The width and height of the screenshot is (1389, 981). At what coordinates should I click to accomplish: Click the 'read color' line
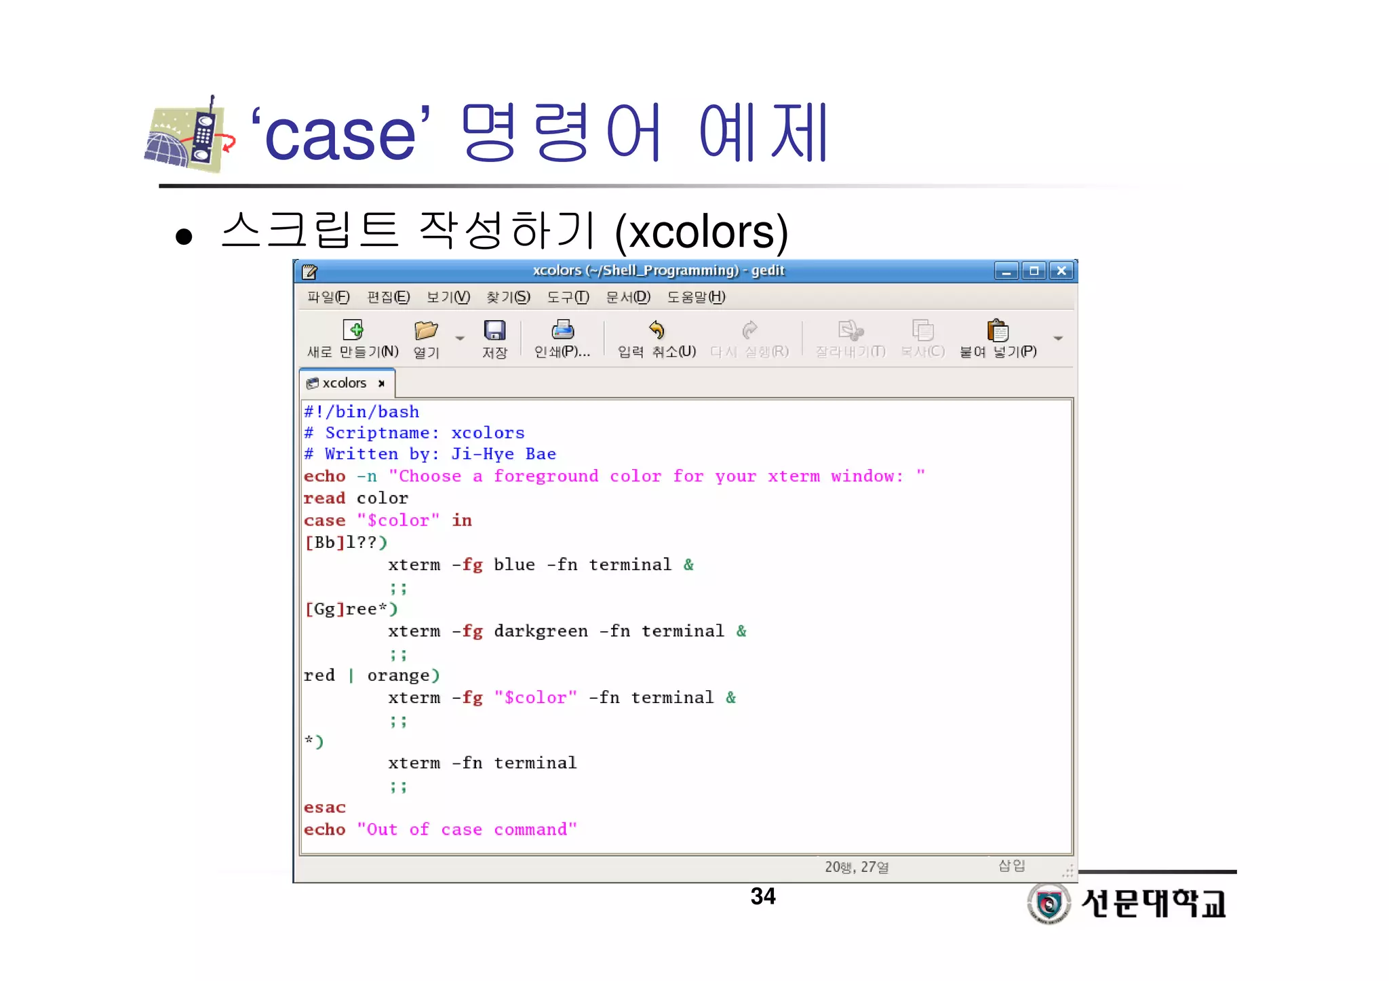point(356,498)
